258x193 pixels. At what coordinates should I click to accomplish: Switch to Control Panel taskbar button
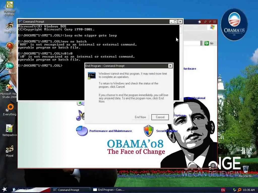pos(31,190)
